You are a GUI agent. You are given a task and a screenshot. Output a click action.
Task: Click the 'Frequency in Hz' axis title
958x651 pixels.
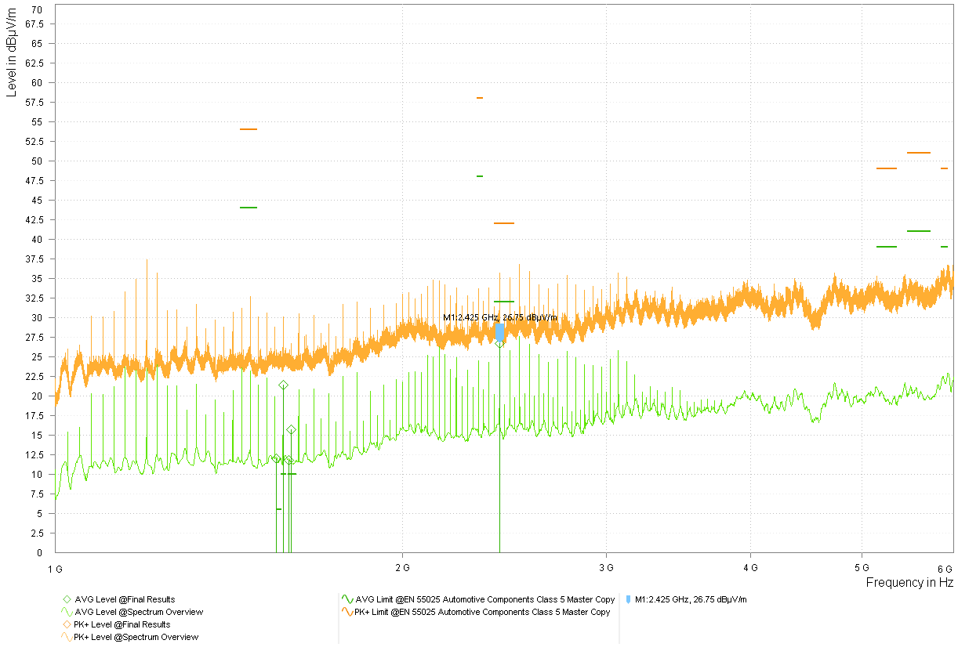click(x=909, y=583)
